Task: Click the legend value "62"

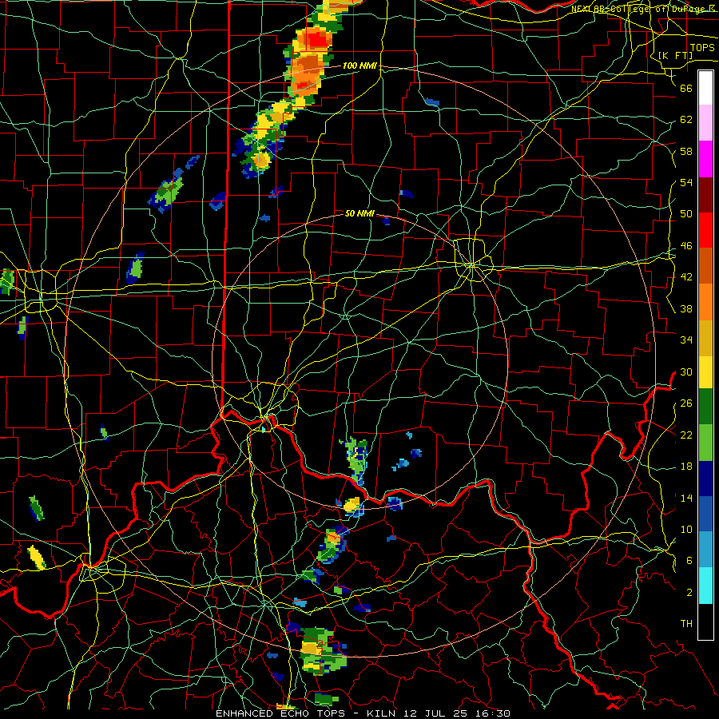Action: click(x=686, y=120)
